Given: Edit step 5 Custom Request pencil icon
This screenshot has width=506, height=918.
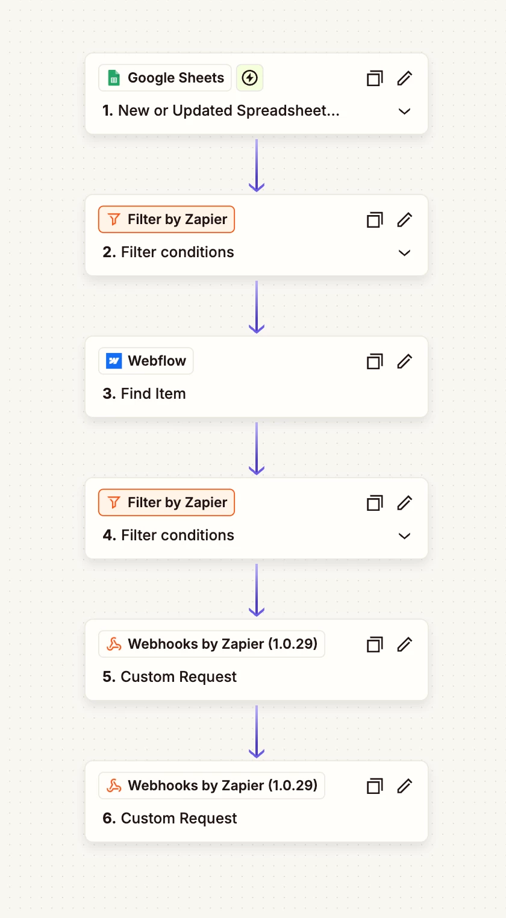Looking at the screenshot, I should (x=405, y=645).
